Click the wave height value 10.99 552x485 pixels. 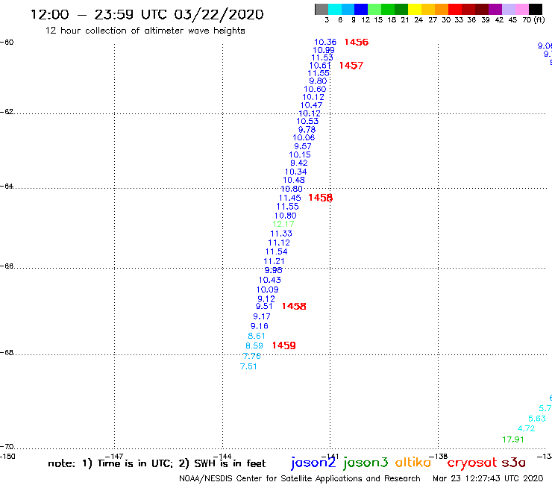pos(324,51)
